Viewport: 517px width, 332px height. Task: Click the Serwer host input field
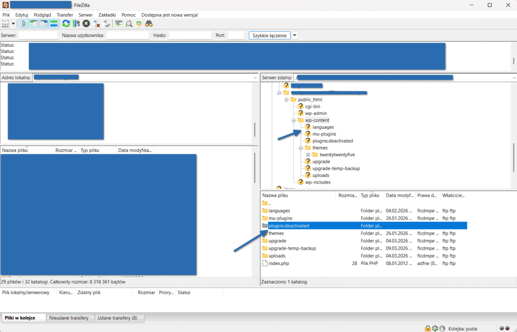click(38, 35)
